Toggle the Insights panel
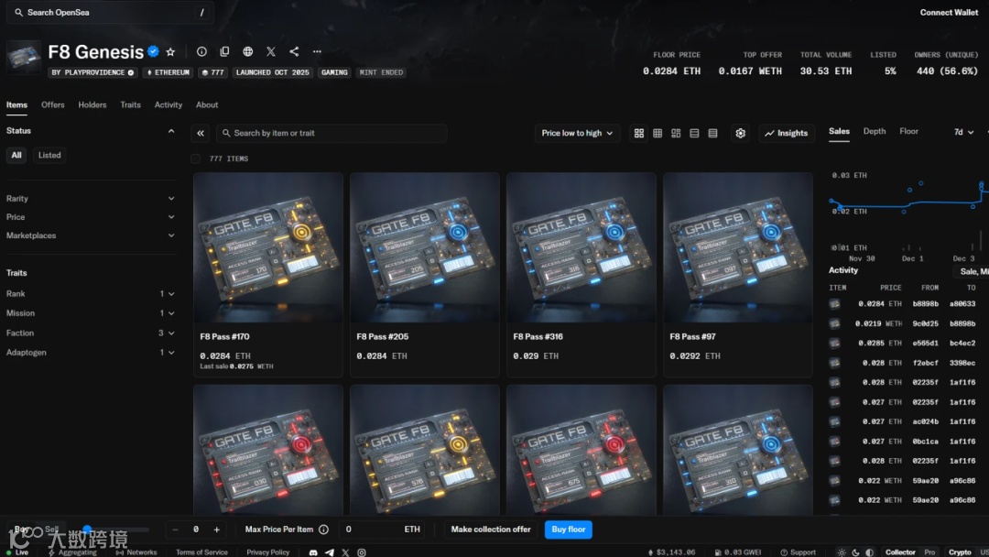Screen dimensions: 989x557 click(787, 133)
